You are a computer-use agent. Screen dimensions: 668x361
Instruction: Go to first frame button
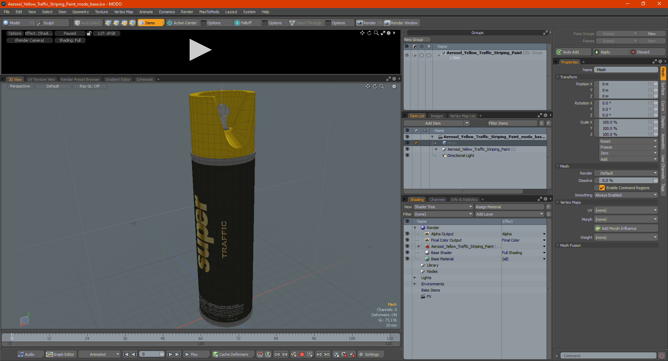coord(126,354)
